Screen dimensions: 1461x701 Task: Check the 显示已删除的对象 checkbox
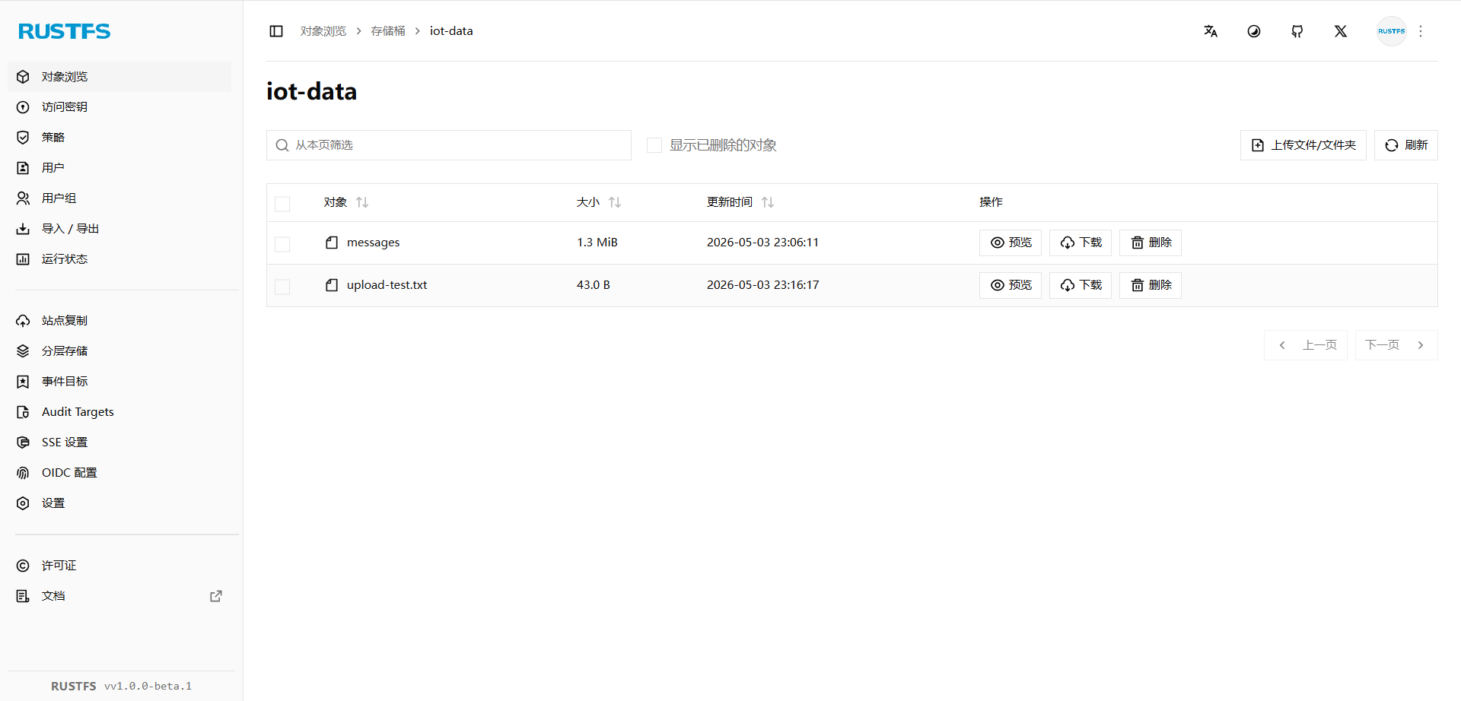[654, 145]
